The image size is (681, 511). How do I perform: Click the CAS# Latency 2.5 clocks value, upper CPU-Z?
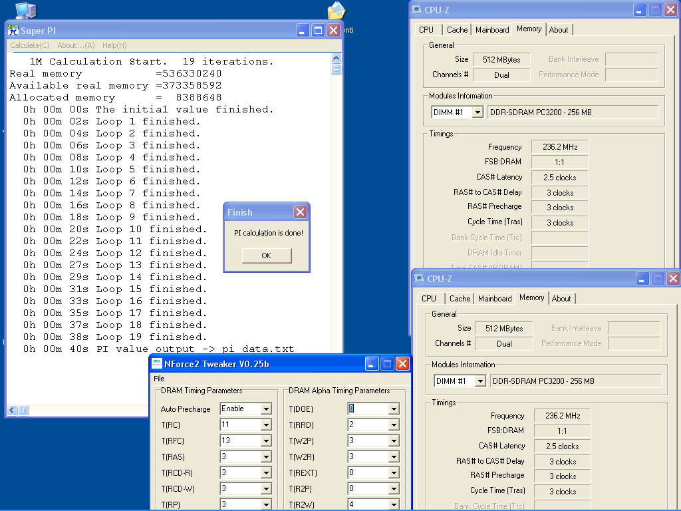pos(559,177)
